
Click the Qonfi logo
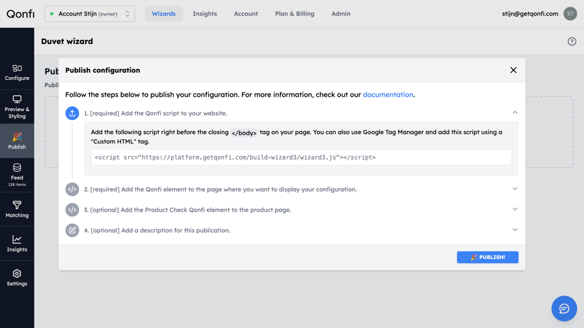(x=20, y=14)
